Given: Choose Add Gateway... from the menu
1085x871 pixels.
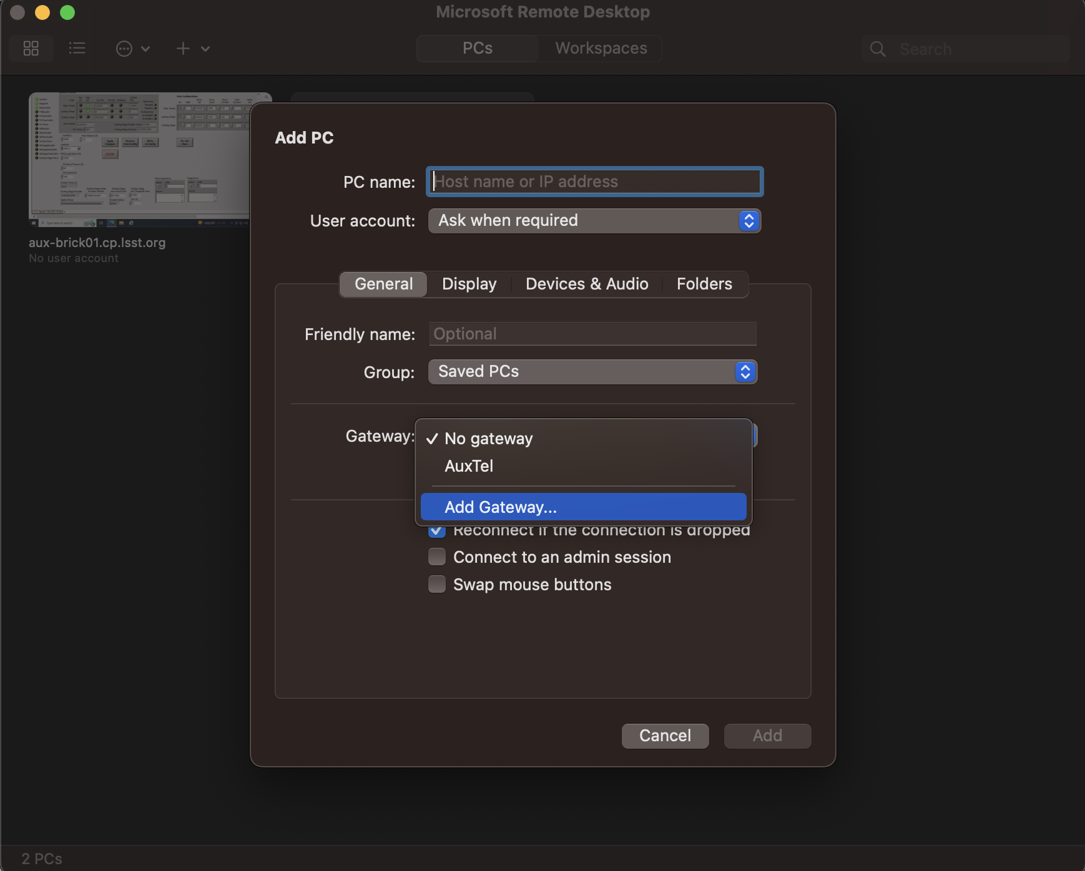Looking at the screenshot, I should click(x=583, y=507).
